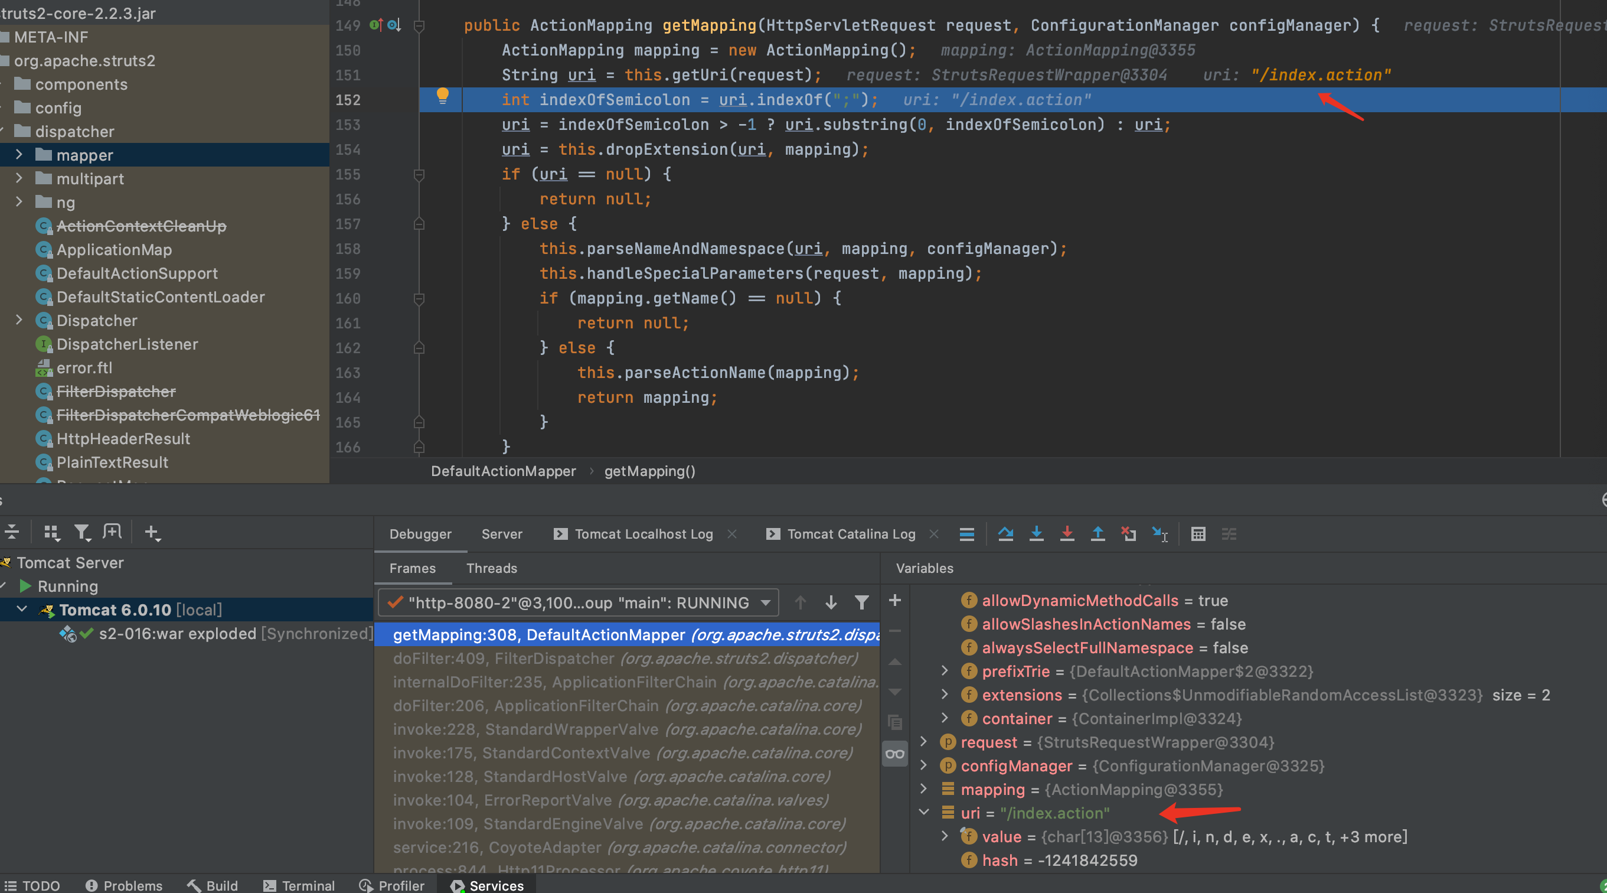Add a new service with plus icon
The width and height of the screenshot is (1607, 893).
coord(152,532)
